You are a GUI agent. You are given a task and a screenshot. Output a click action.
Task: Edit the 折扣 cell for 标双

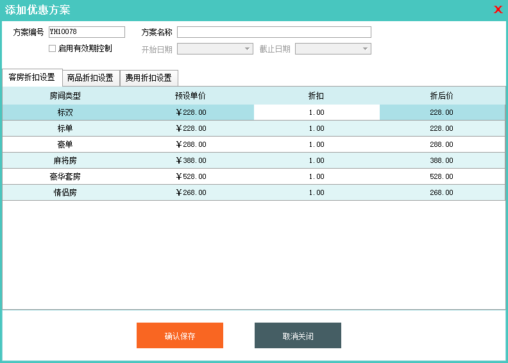[x=316, y=112]
